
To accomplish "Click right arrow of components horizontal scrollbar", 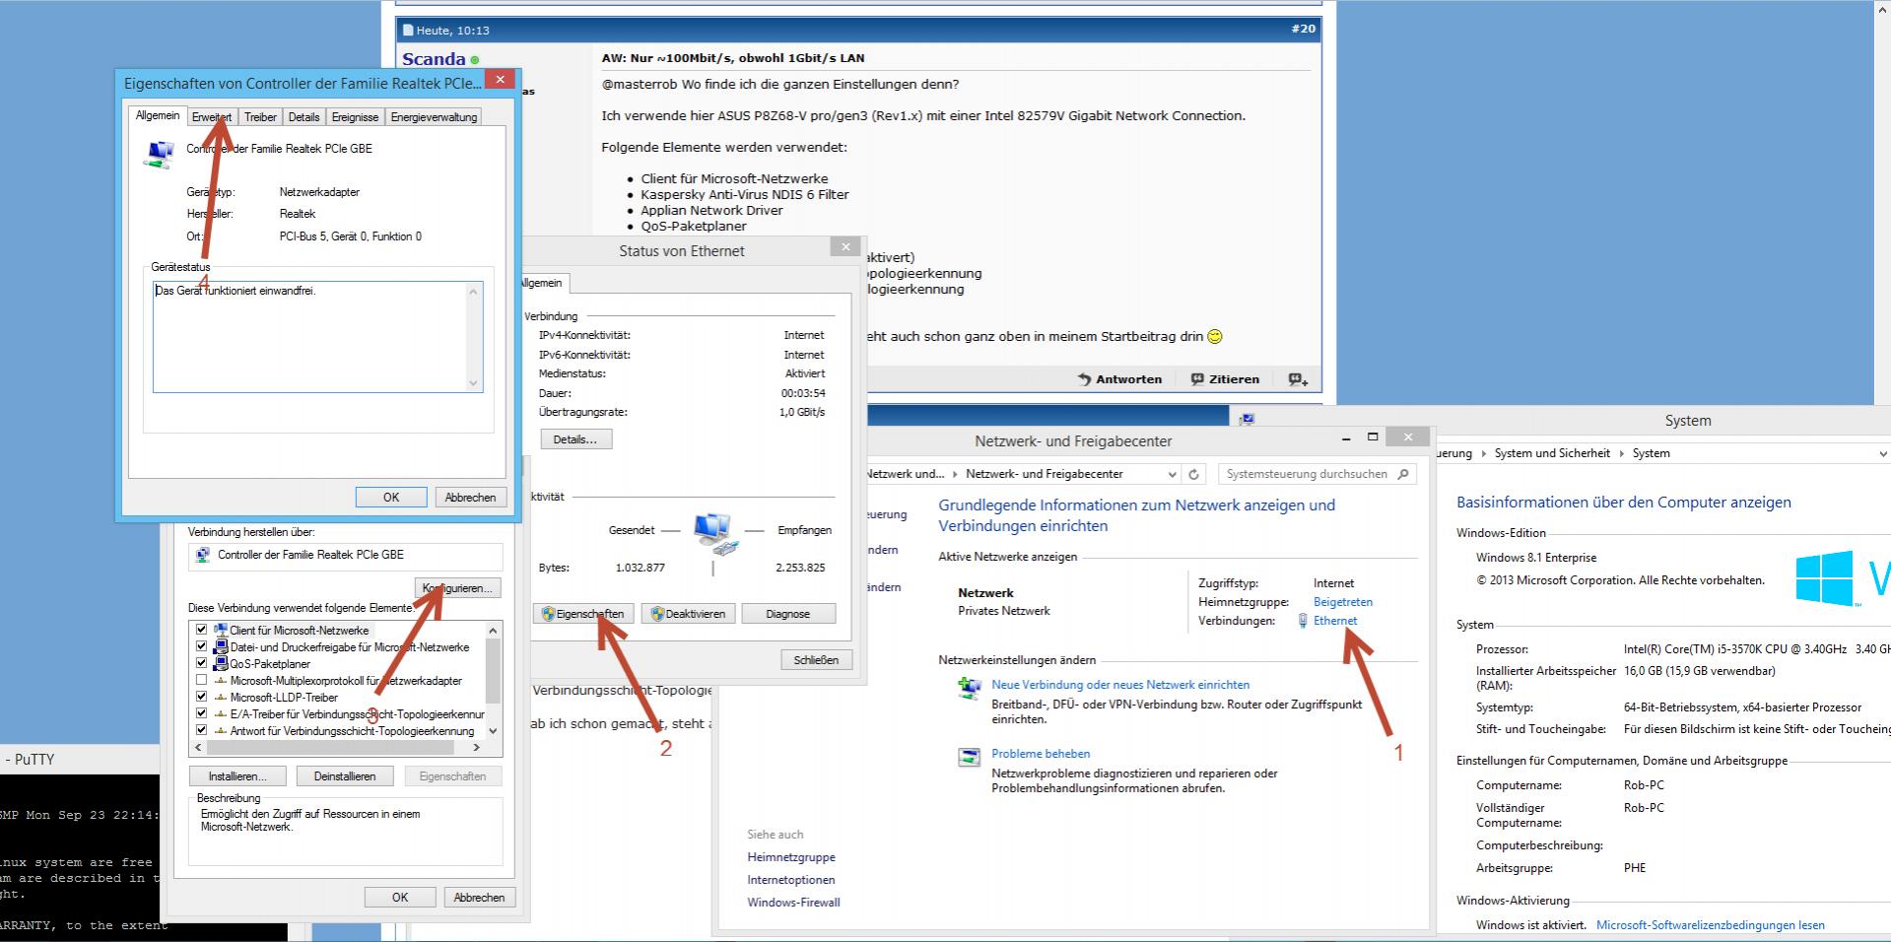I will pos(478,747).
